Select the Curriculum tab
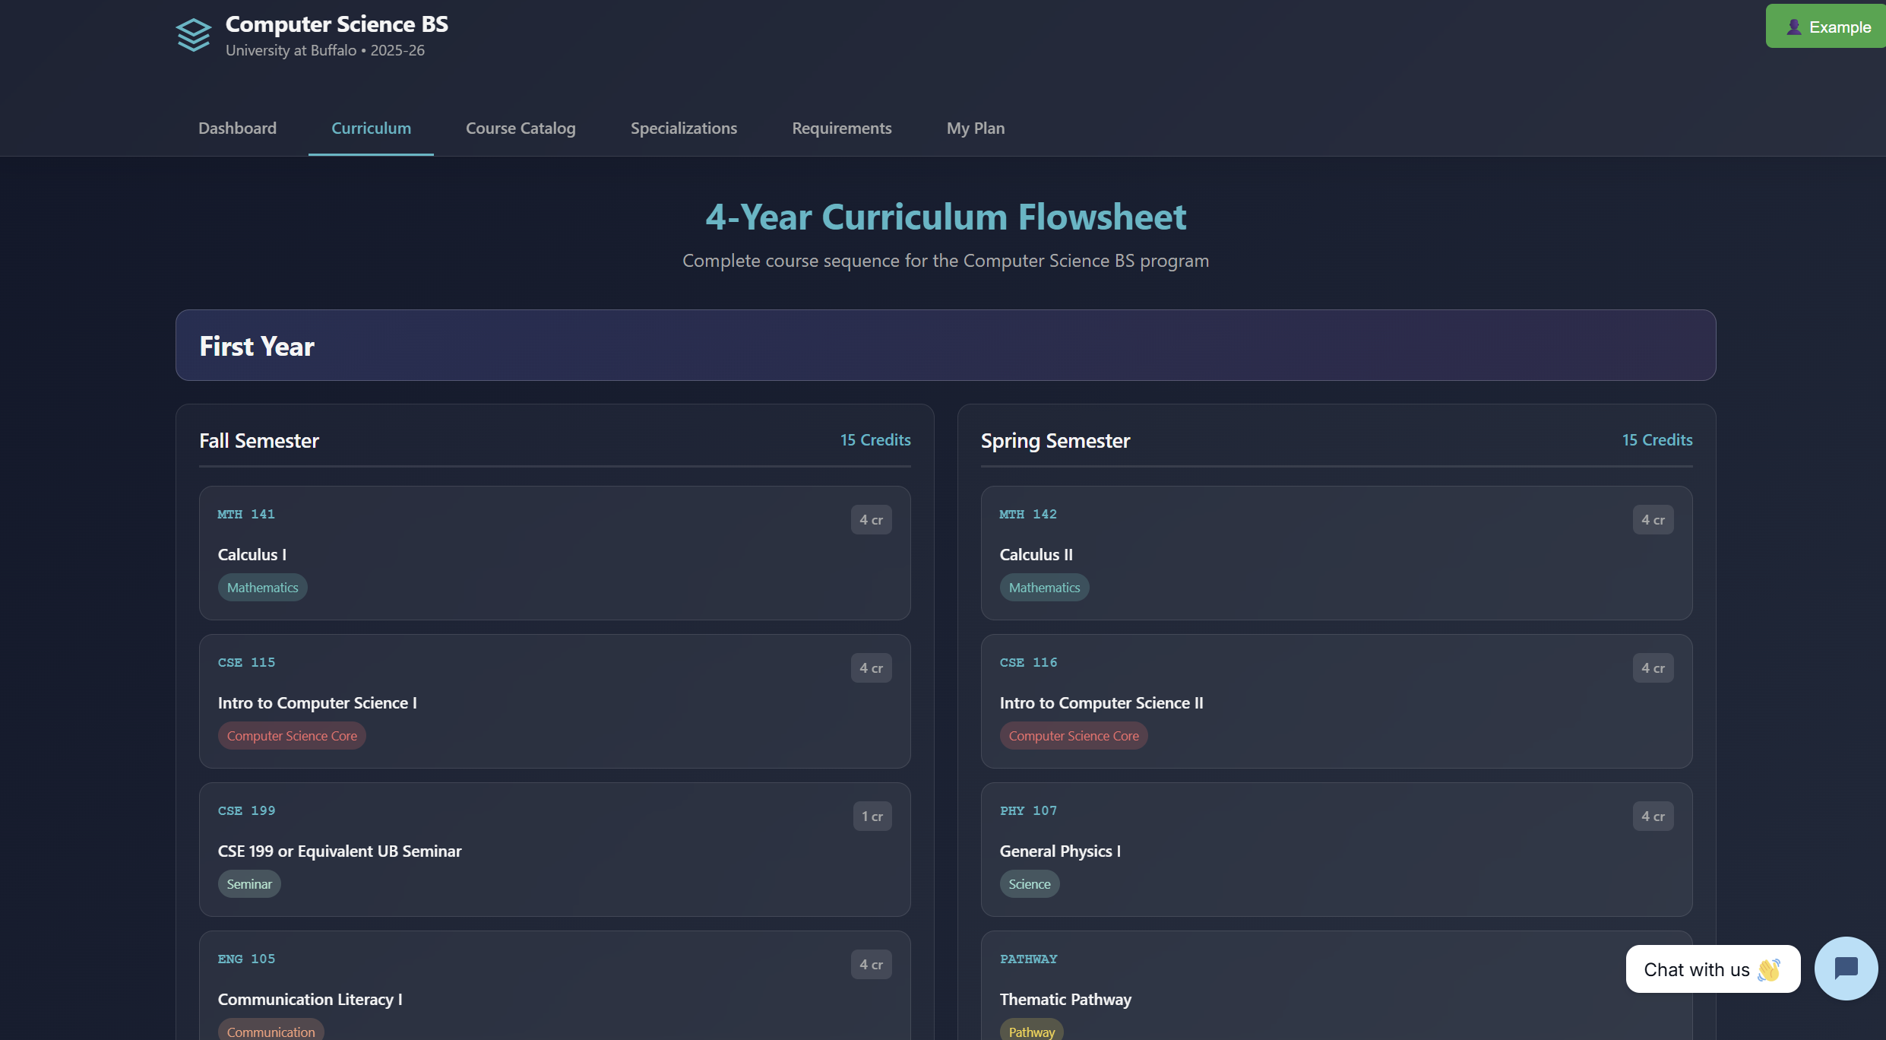This screenshot has width=1886, height=1040. tap(371, 128)
